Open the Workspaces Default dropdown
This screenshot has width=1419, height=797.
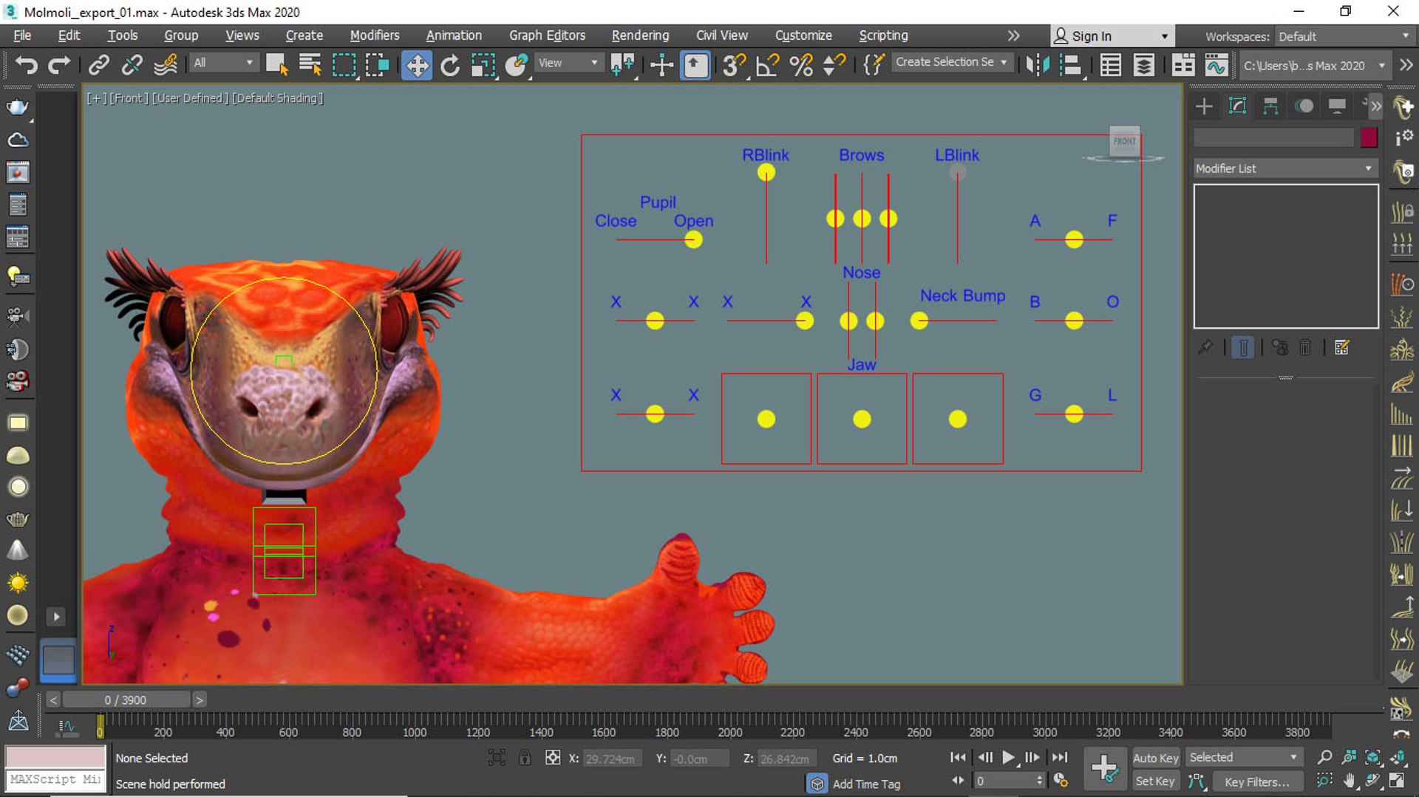pyautogui.click(x=1343, y=36)
